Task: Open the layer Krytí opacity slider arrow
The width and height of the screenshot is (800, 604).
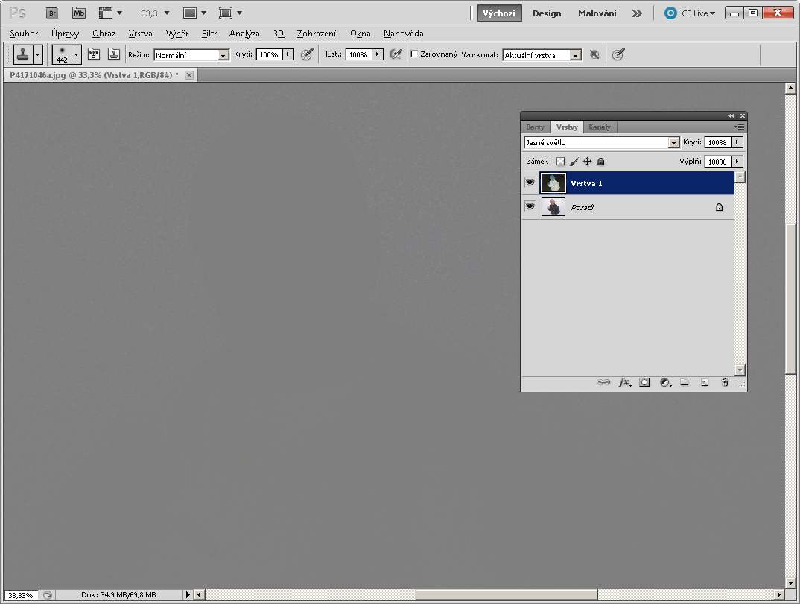Action: [737, 142]
